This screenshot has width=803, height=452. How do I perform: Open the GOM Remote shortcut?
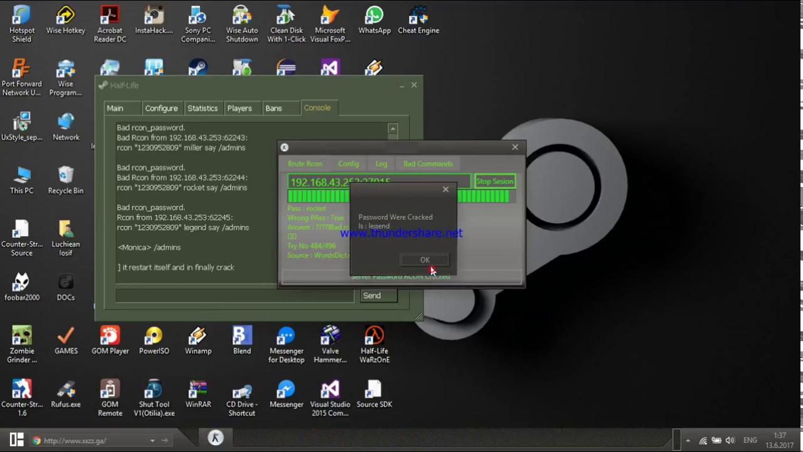pyautogui.click(x=110, y=398)
